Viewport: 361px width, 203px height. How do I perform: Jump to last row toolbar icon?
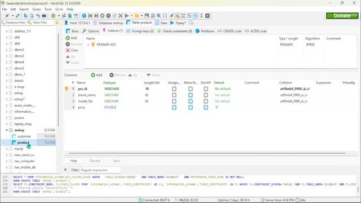coord(96,16)
